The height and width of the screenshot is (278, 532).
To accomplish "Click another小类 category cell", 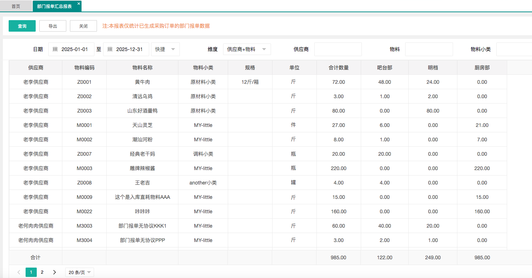I will (x=203, y=183).
